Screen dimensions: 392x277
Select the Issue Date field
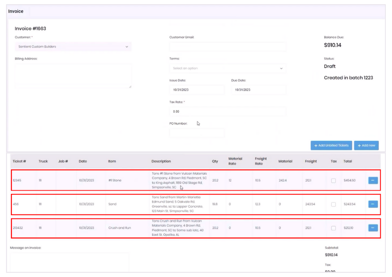coord(197,90)
